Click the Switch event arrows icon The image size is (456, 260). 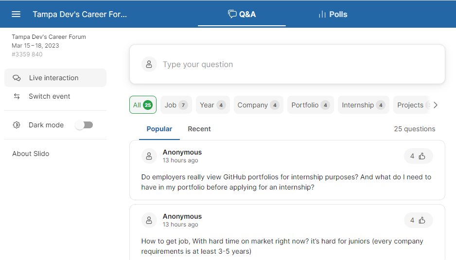click(x=17, y=96)
